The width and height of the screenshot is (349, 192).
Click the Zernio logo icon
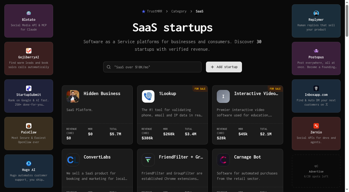pos(316,126)
